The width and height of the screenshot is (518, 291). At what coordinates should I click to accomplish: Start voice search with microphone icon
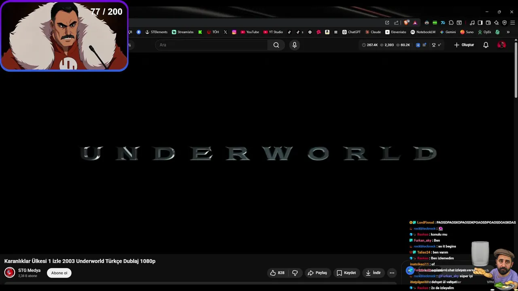(x=295, y=45)
